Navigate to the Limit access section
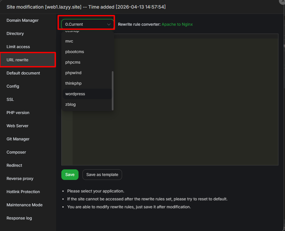This screenshot has width=285, height=231. pos(18,47)
